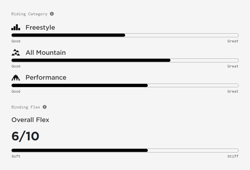Click the Binding Flex label
This screenshot has width=250, height=170.
coord(26,107)
